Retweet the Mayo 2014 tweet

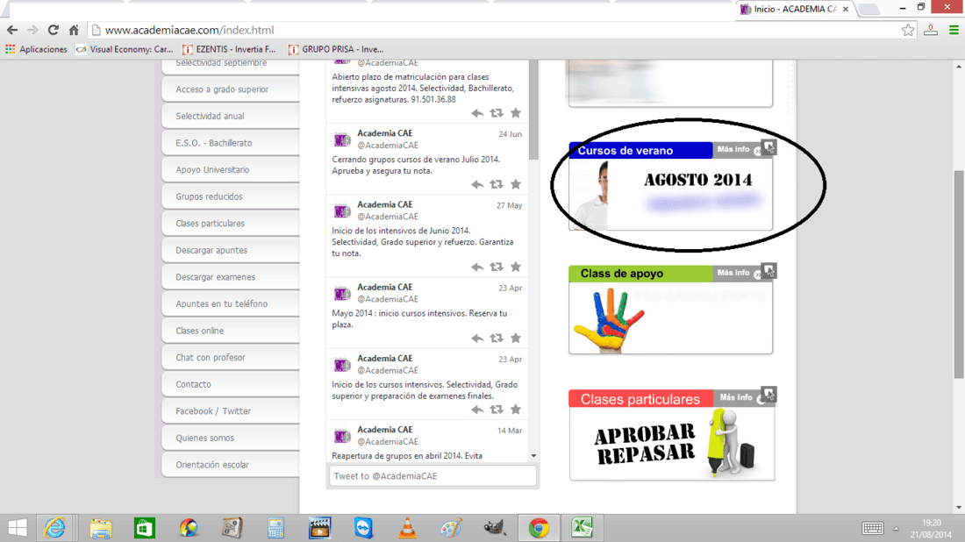(496, 339)
